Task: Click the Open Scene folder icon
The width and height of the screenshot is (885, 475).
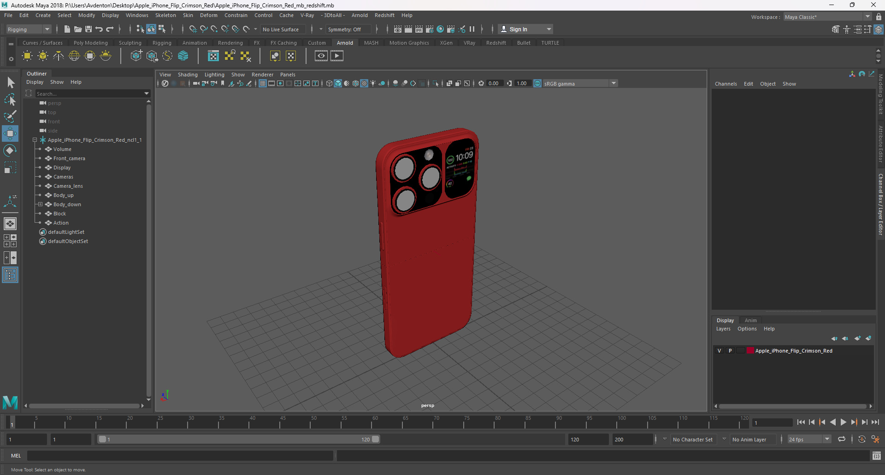Action: 78,29
